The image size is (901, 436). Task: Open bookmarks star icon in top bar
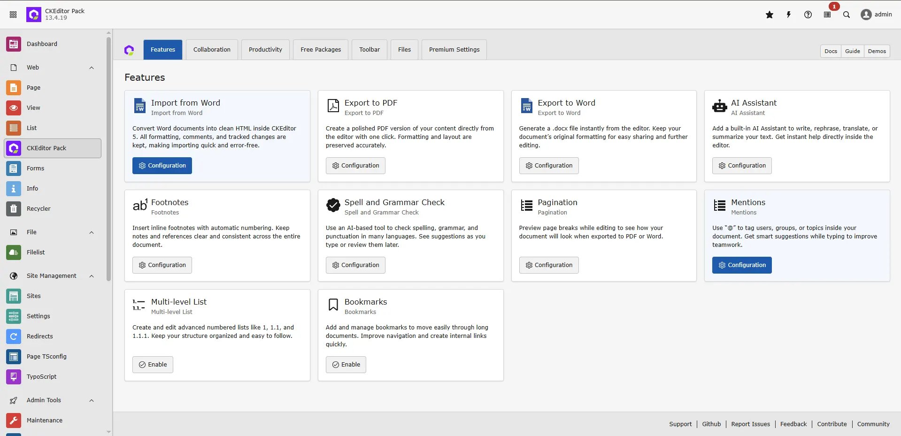pos(770,15)
